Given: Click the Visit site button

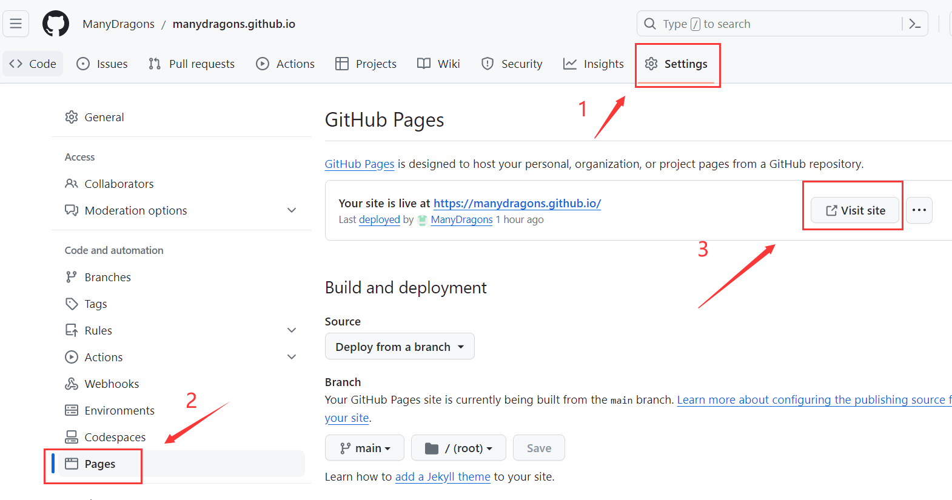Looking at the screenshot, I should click(x=855, y=210).
